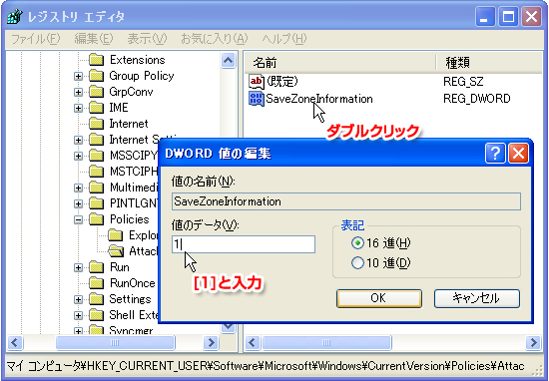Click the value pane horizontal scrollbar thumb

tap(326, 342)
